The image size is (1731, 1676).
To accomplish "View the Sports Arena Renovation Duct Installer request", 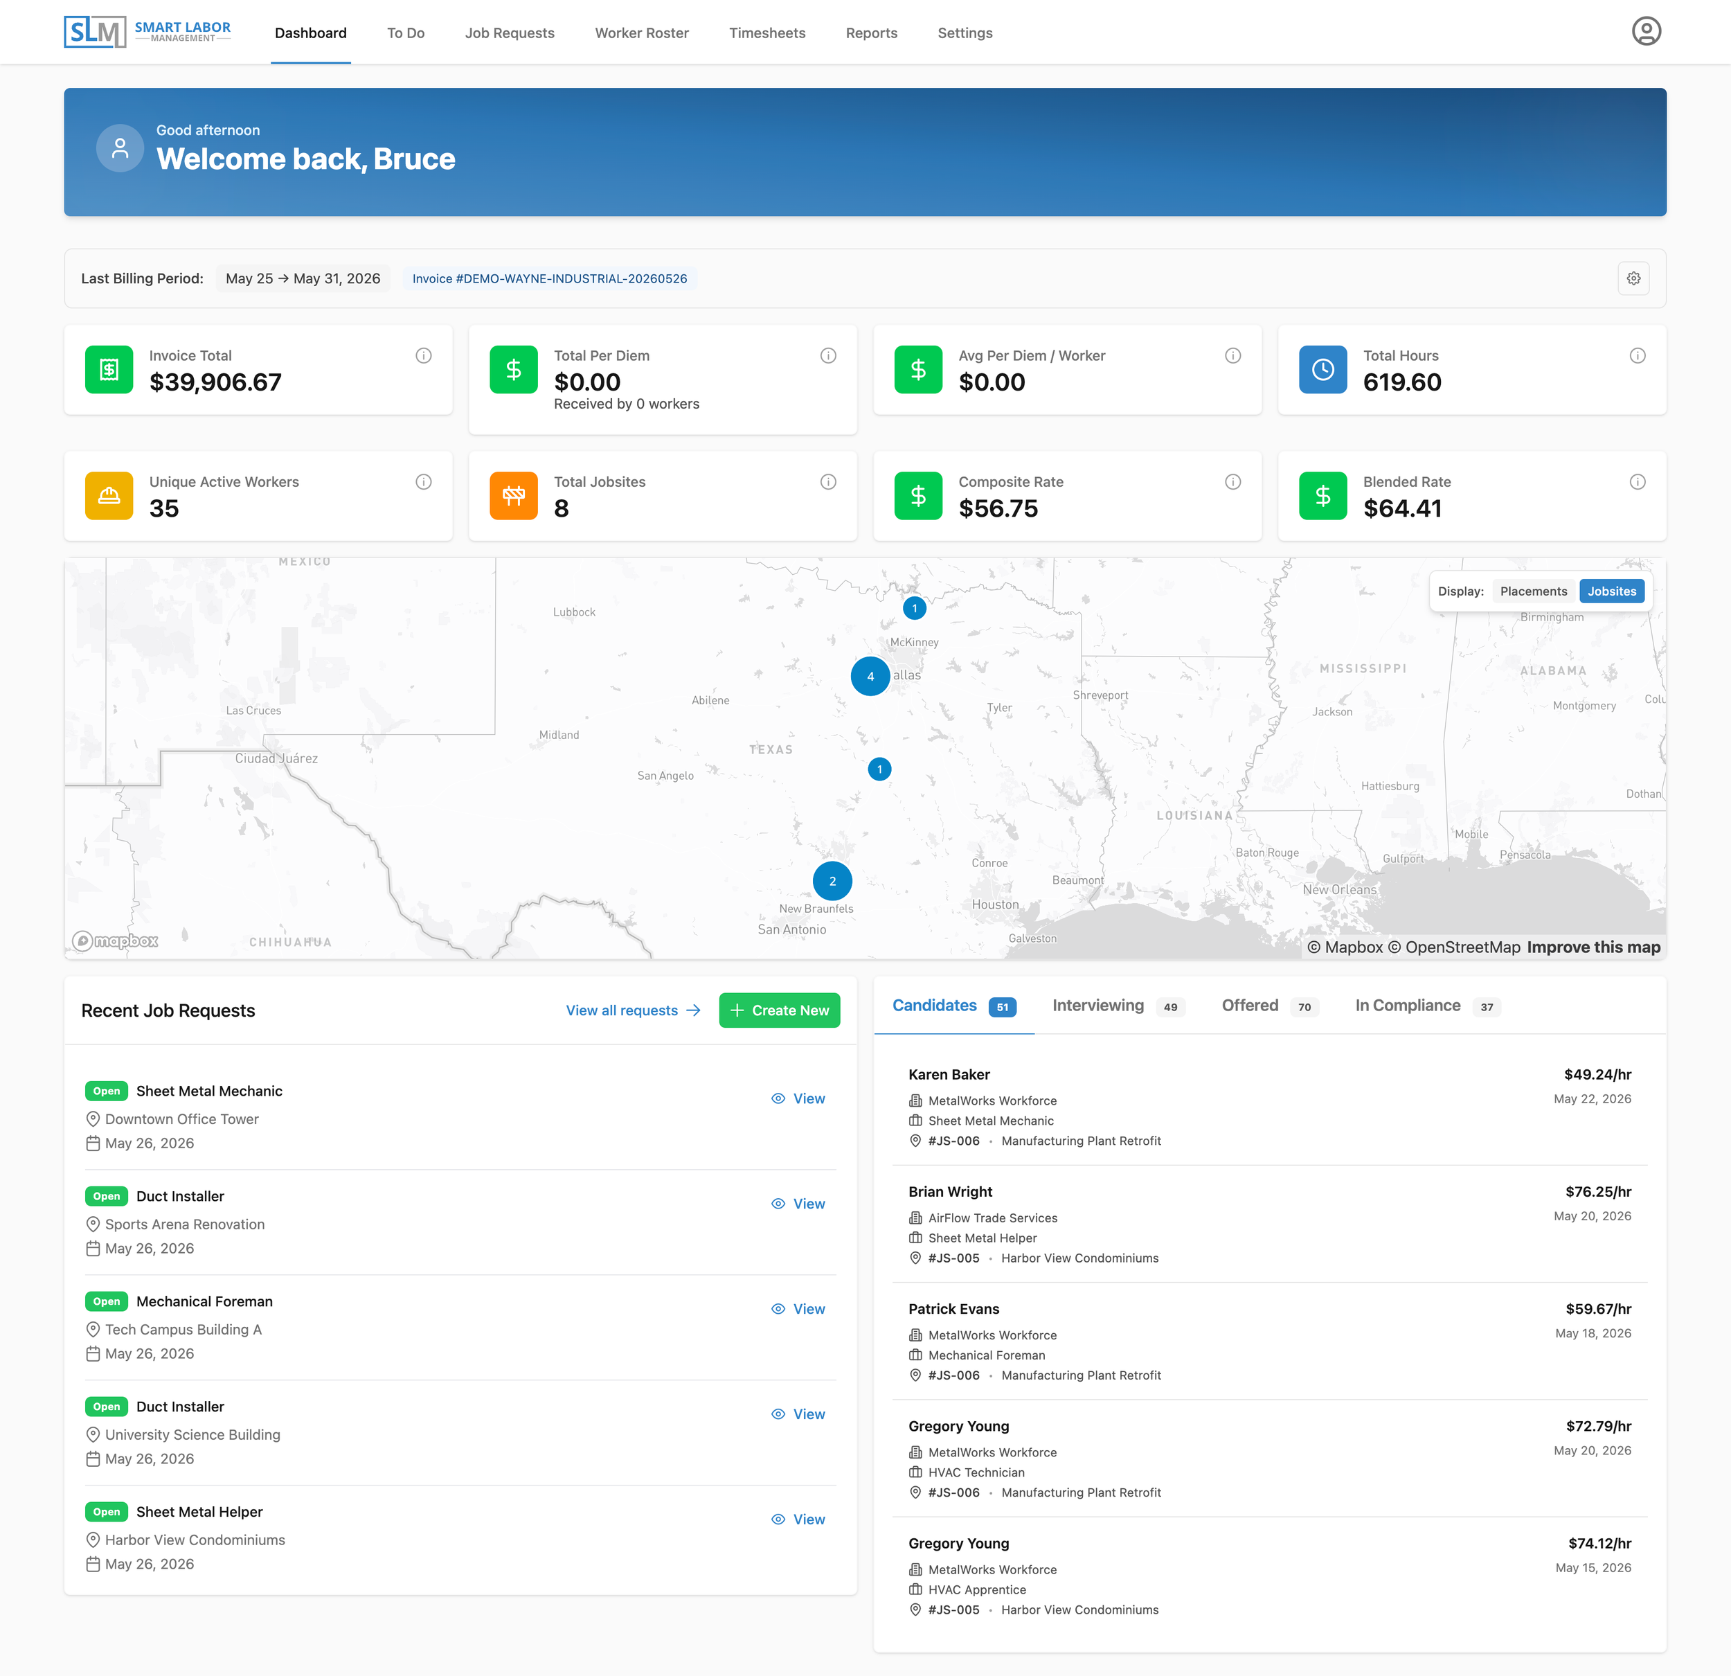I will coord(798,1204).
